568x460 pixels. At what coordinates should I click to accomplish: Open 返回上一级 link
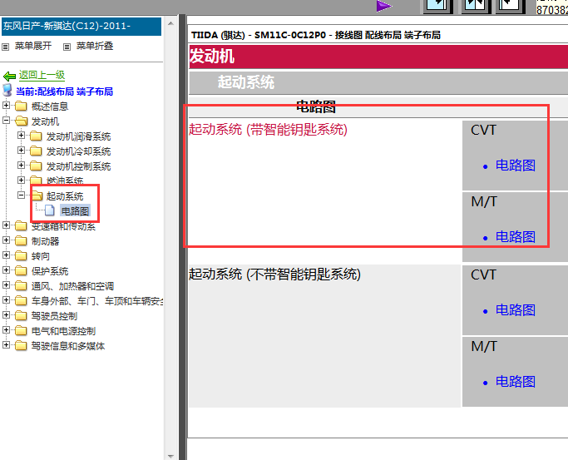[x=42, y=76]
